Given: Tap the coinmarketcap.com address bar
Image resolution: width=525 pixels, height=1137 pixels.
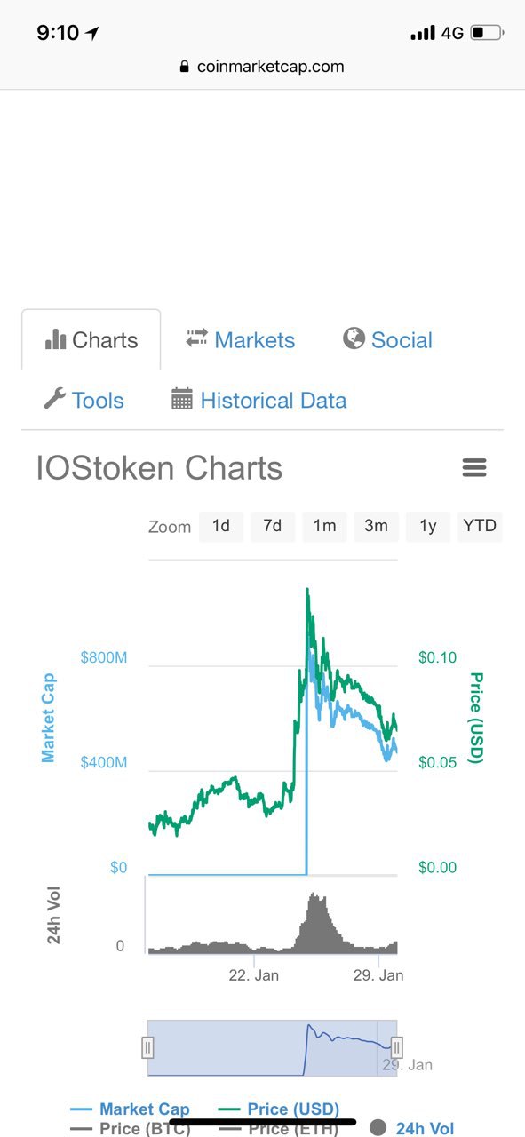Looking at the screenshot, I should [262, 67].
